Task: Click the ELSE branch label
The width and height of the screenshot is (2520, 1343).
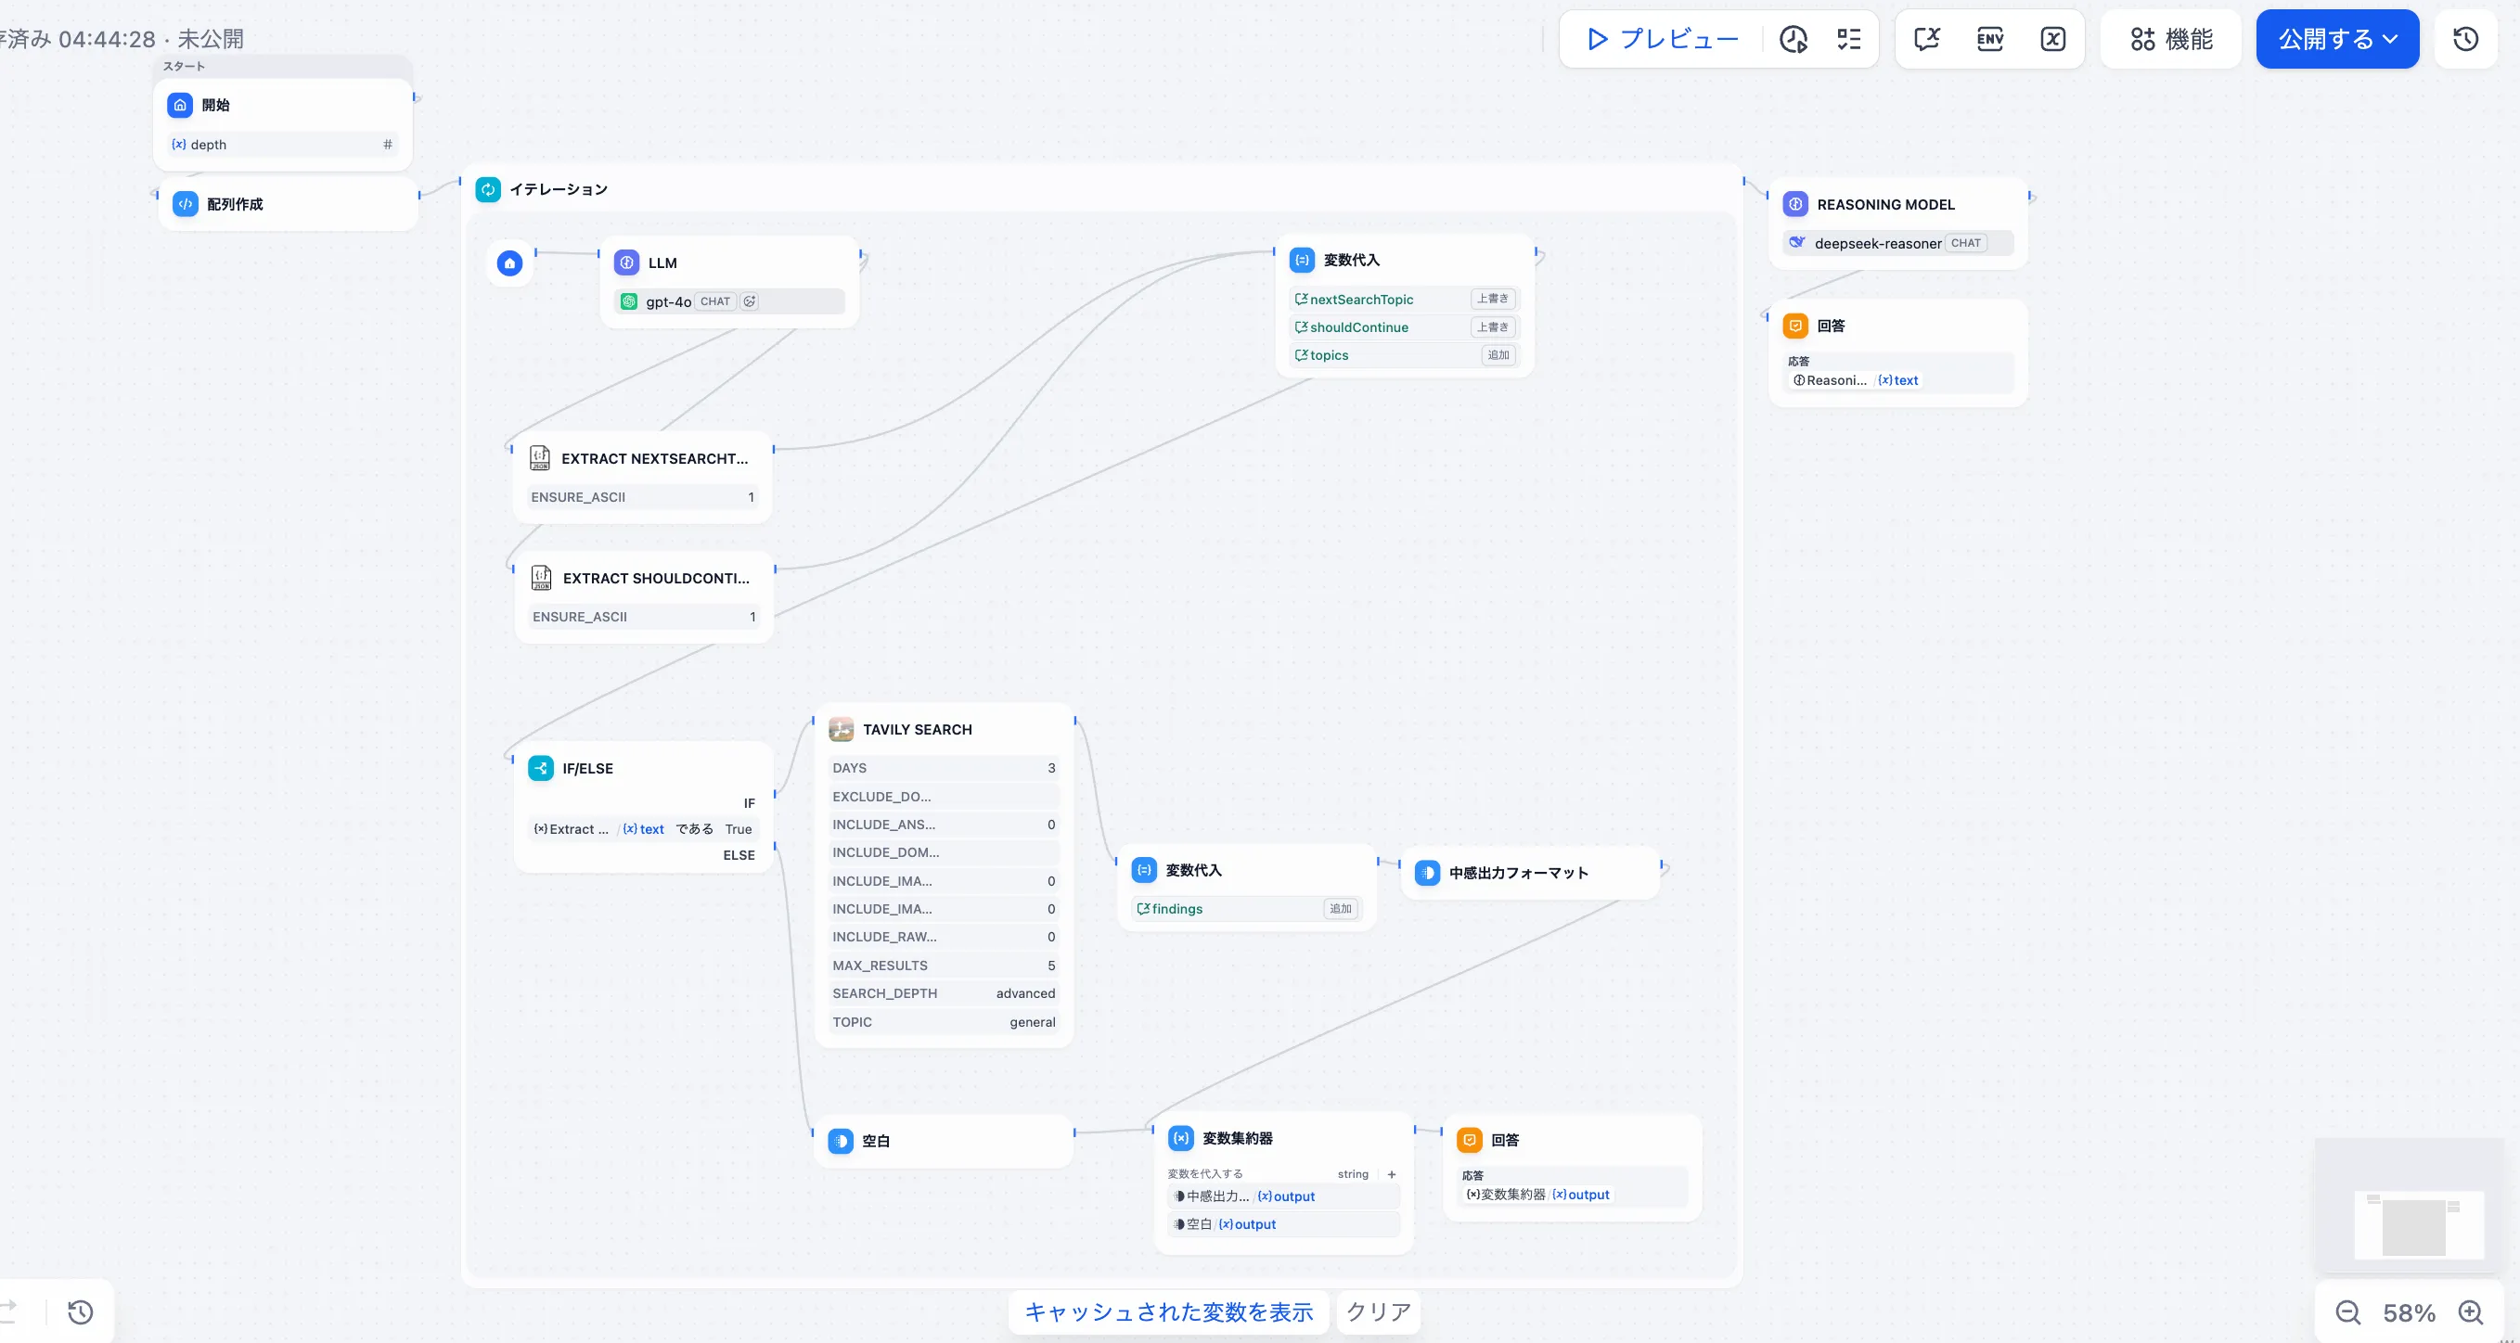Action: [x=739, y=855]
